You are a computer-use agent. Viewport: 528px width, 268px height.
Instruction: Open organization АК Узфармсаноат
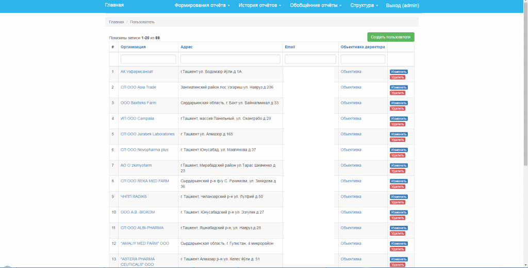(x=137, y=72)
